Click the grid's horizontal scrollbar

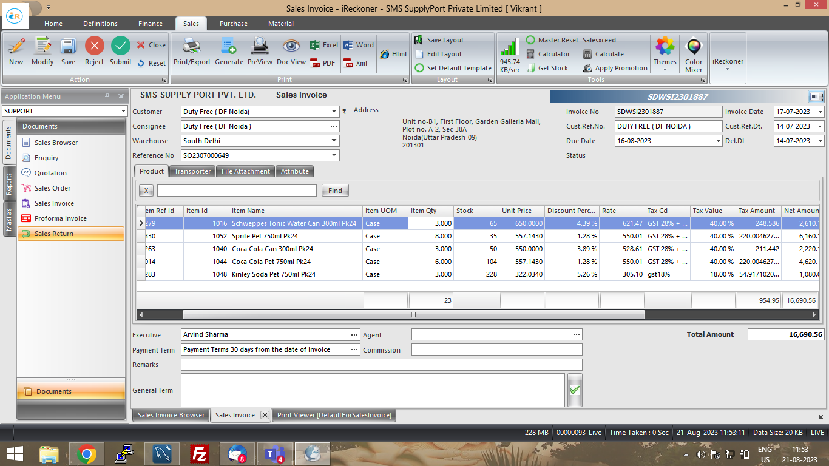(x=413, y=314)
